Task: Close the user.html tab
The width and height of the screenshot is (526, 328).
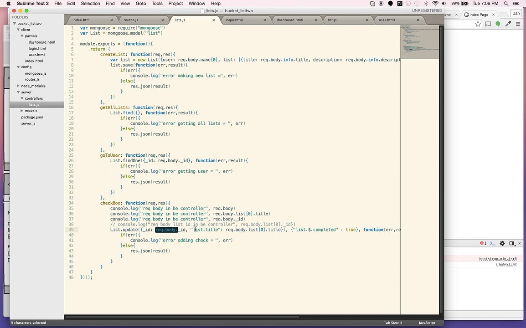Action: [x=418, y=20]
